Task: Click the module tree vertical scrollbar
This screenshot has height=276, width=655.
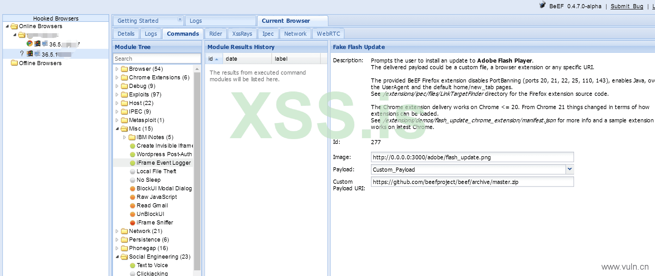Action: [x=197, y=171]
